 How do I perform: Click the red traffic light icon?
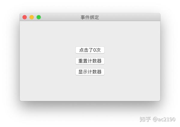click(25, 17)
